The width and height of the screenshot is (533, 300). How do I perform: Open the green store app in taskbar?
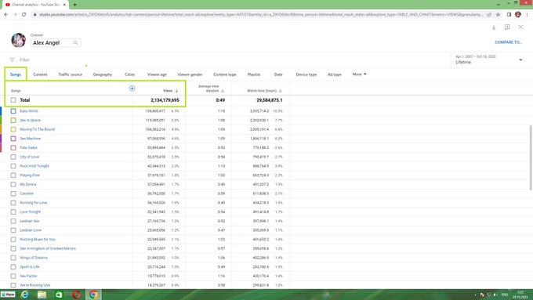(x=59, y=295)
